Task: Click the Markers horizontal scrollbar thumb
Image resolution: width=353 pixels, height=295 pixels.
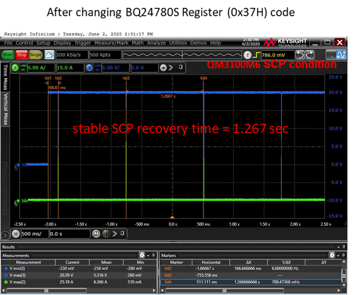Action: pos(224,291)
